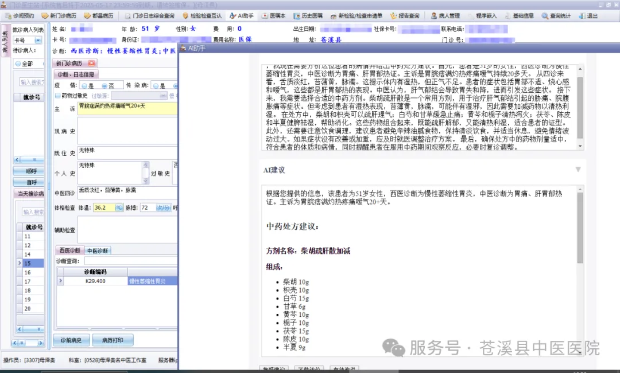
Task: Launch the AI助手 toolbar tool
Action: (x=242, y=16)
